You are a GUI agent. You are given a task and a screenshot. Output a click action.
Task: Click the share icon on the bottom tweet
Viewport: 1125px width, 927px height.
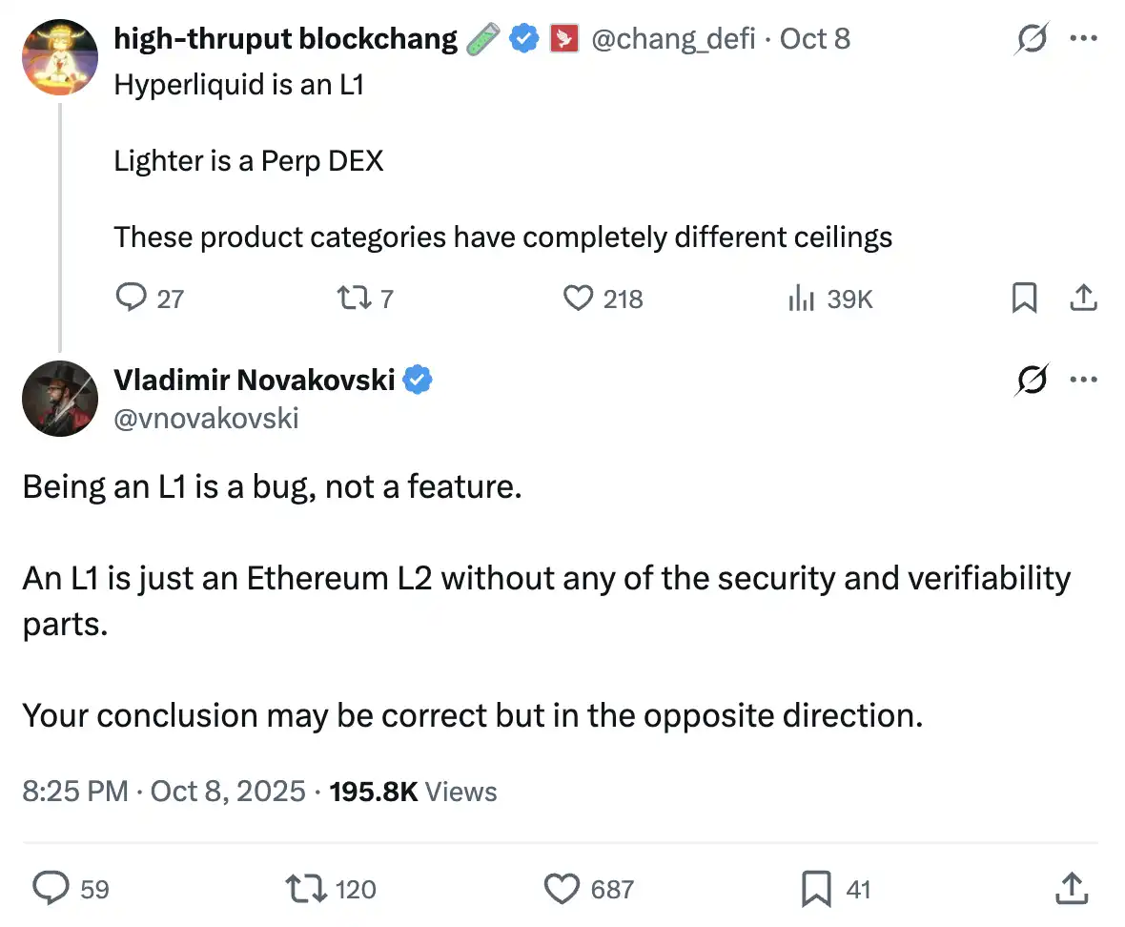[1071, 888]
